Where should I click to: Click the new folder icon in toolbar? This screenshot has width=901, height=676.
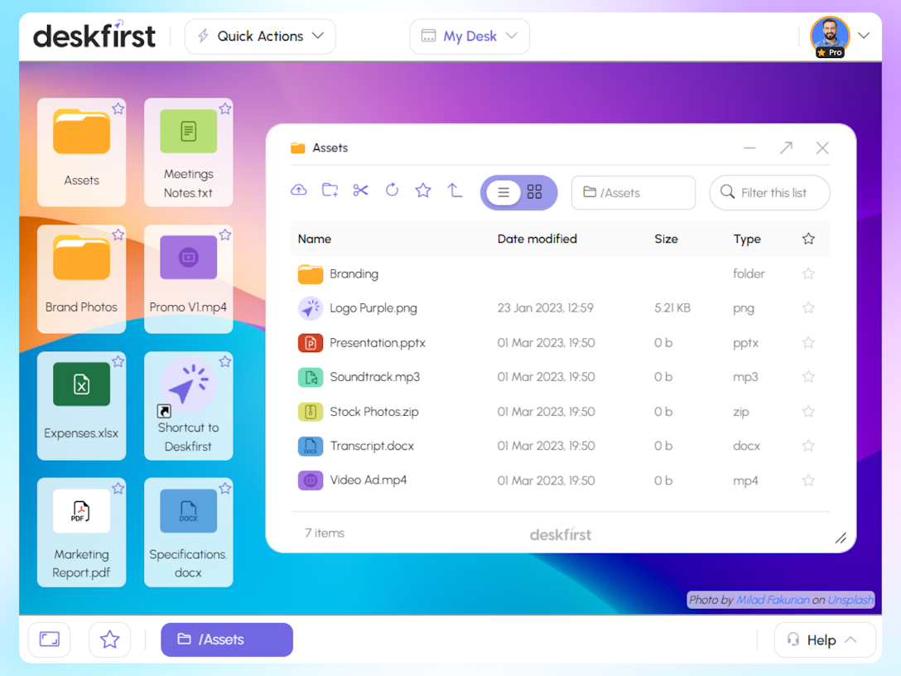coord(330,191)
